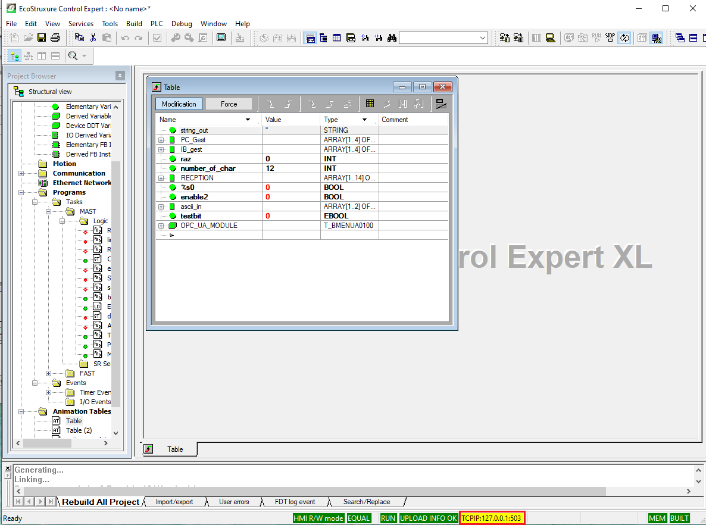Click the Value column header
The image size is (706, 525).
click(x=291, y=120)
